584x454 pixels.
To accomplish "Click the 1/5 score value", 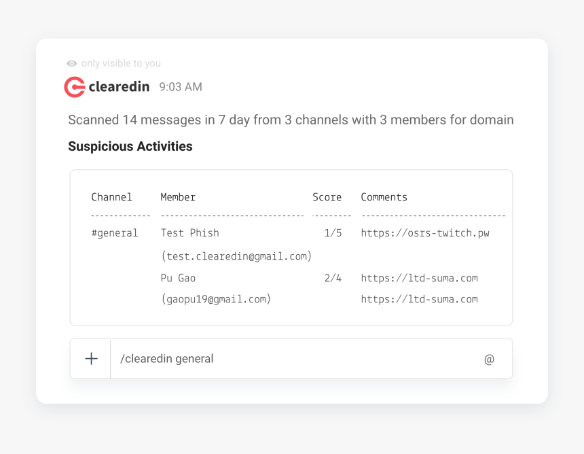I will click(333, 233).
